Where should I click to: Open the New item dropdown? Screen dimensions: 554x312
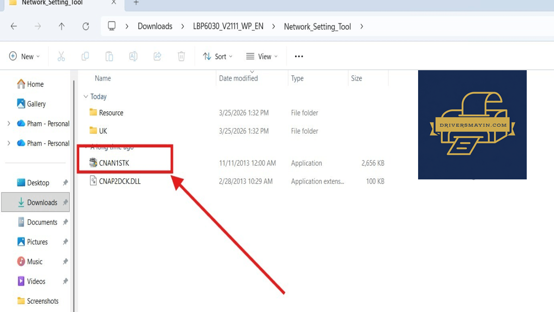coord(24,56)
